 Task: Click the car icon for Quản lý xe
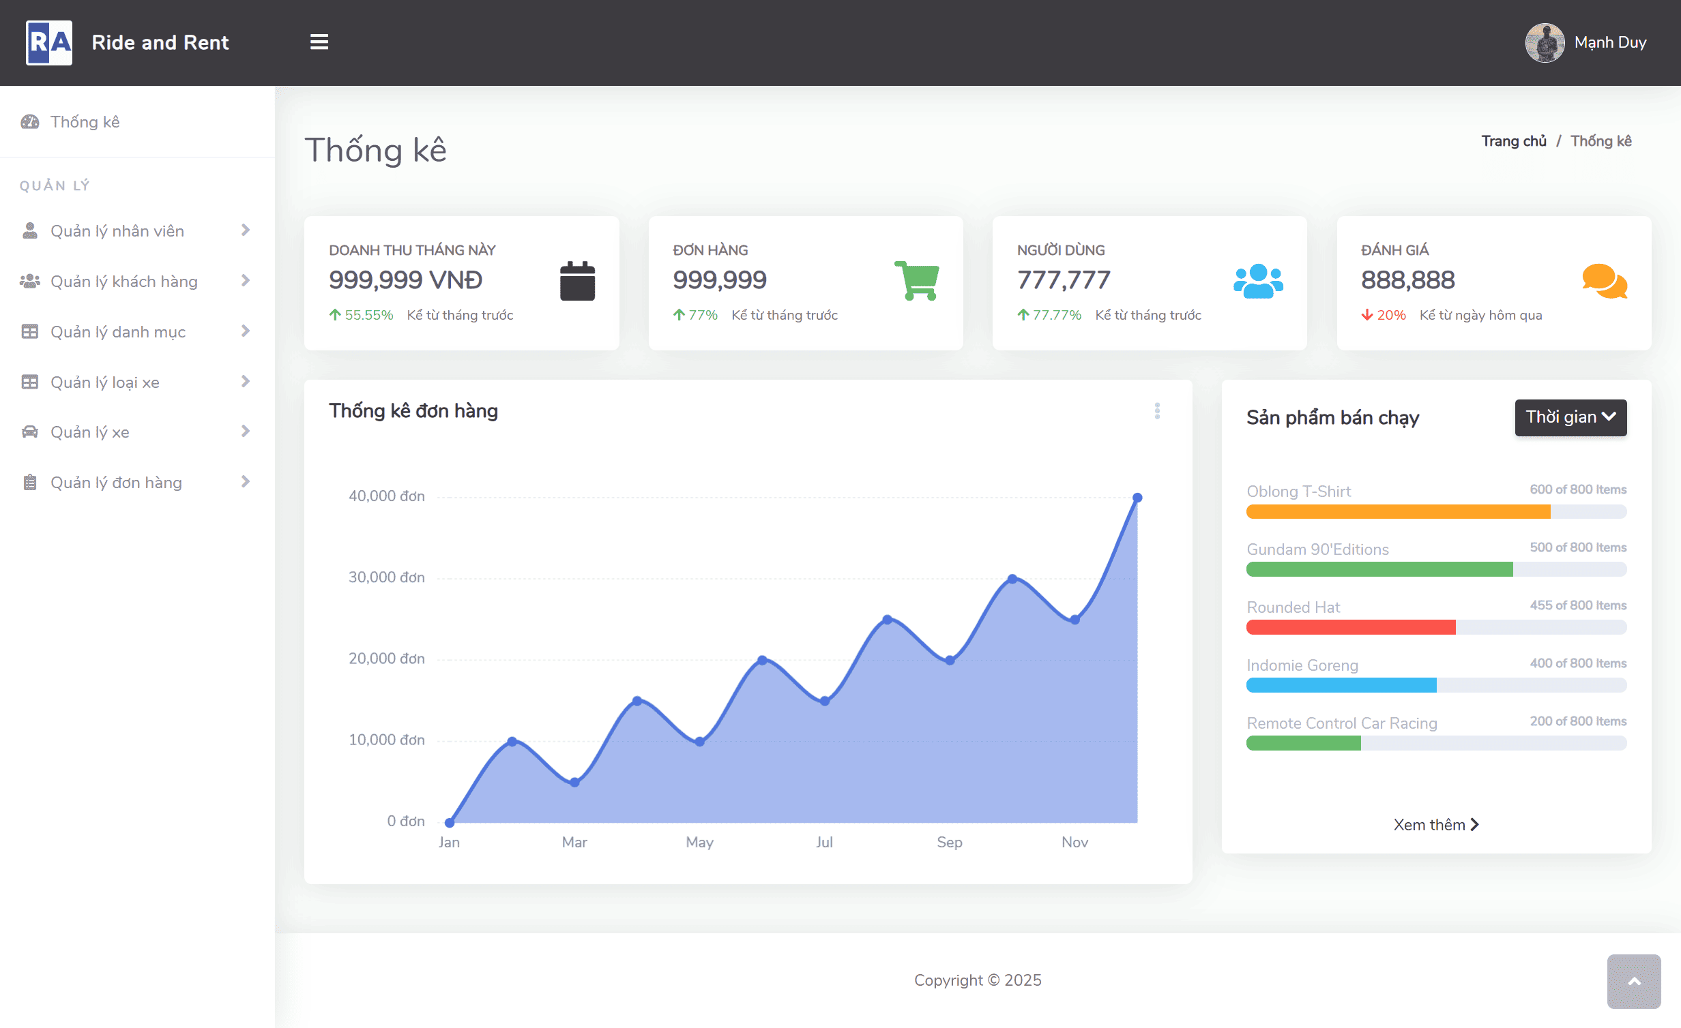tap(29, 432)
